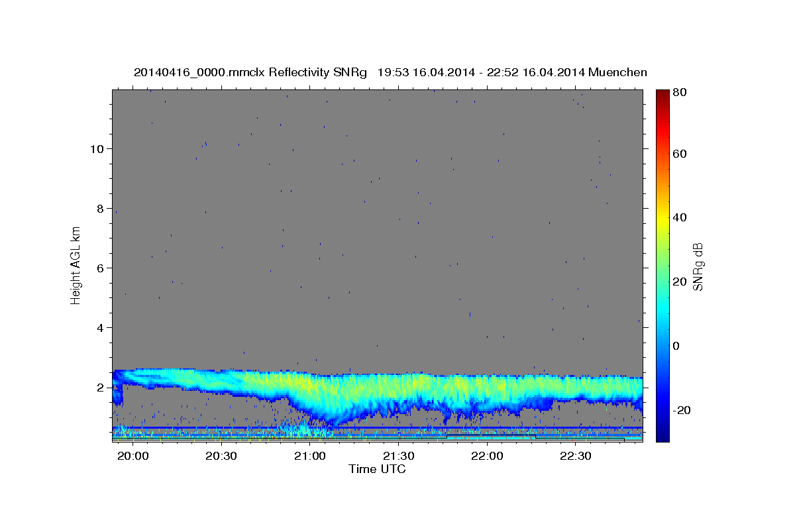Click the 'Height AGL km' axis label
This screenshot has height=530, width=795.
coord(76,265)
